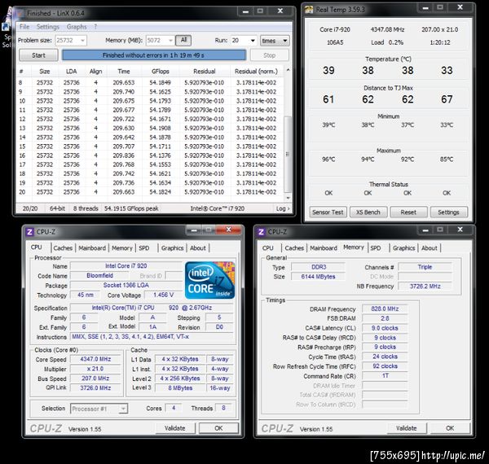
Task: Click OK in right CPU-Z Memory window
Action: point(450,428)
